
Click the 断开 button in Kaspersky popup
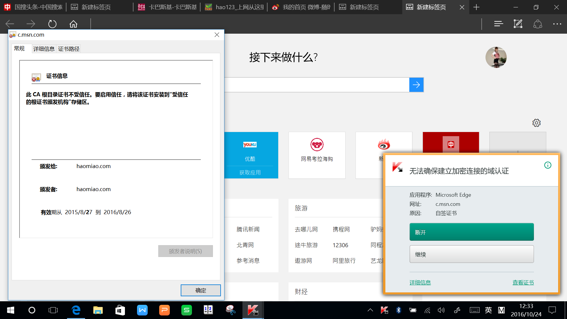(x=472, y=232)
